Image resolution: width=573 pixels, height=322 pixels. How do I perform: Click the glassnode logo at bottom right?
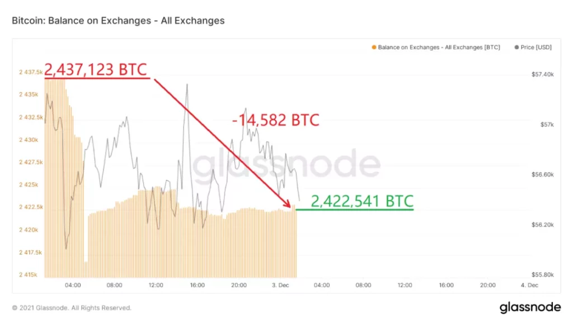pos(530,307)
